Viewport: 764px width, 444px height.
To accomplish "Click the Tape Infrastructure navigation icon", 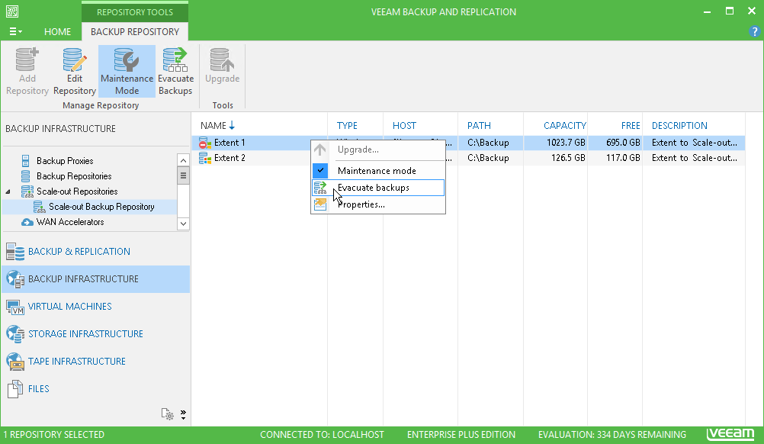I will click(x=15, y=361).
